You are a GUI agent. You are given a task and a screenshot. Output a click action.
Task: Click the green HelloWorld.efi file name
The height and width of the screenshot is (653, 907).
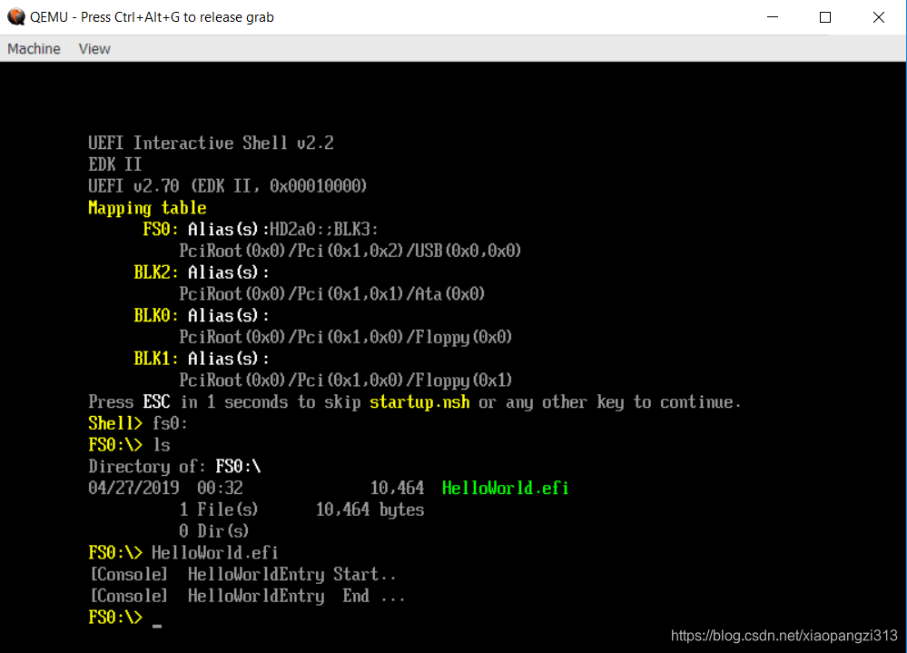pos(505,488)
